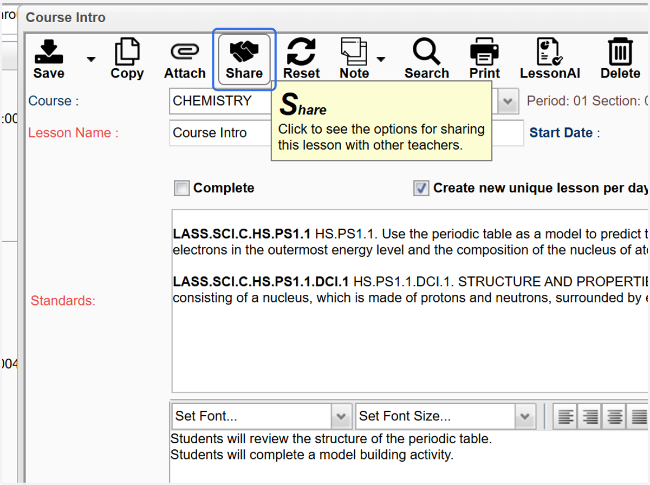The image size is (650, 485).
Task: Click the Print printer icon
Action: point(485,59)
